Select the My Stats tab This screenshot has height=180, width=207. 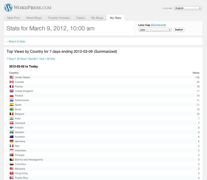(116, 18)
